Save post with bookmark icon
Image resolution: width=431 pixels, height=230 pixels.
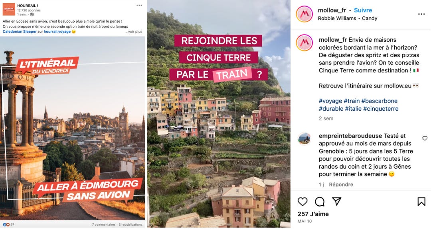tap(421, 201)
